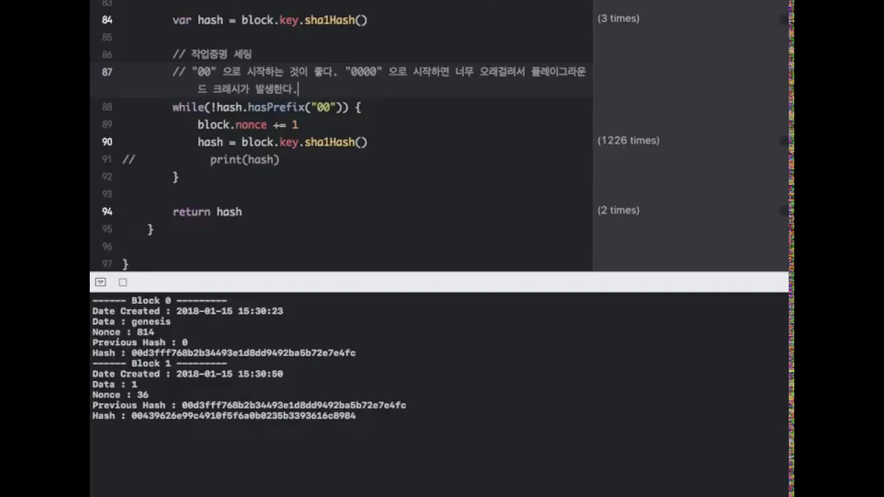Click Block 1 hash 00439626e99c... line
Viewport: 884px width, 497px height.
coord(224,416)
